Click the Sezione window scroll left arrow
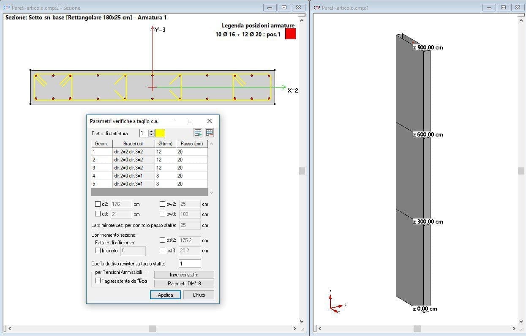 pyautogui.click(x=9, y=328)
